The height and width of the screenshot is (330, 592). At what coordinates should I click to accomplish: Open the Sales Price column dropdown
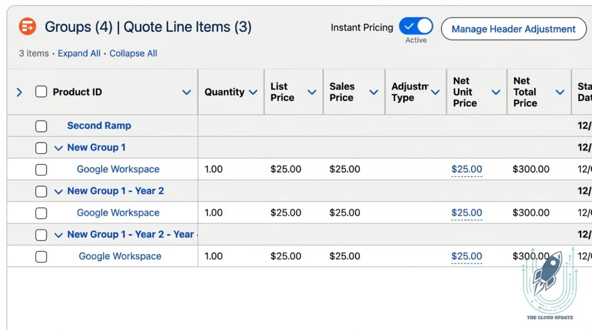click(x=374, y=92)
